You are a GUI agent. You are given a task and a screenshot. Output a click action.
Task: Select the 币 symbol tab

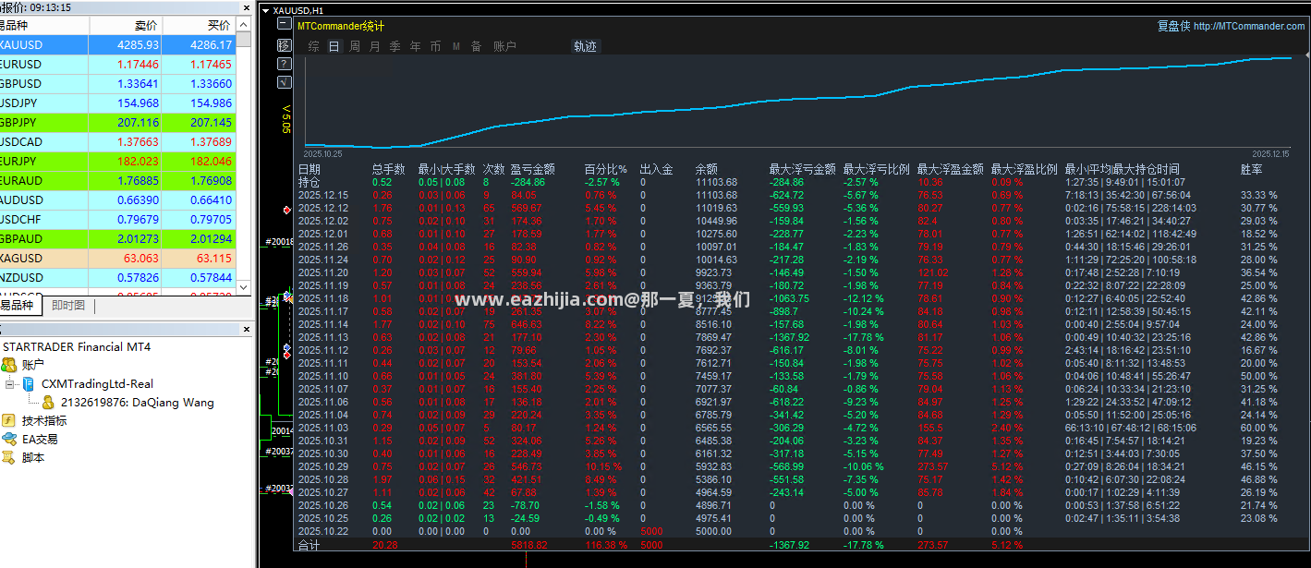(436, 46)
